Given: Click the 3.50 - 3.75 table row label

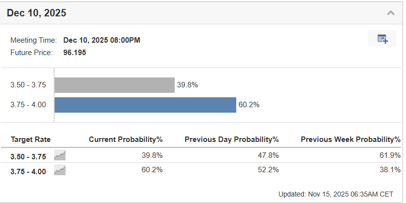Looking at the screenshot, I should [28, 156].
